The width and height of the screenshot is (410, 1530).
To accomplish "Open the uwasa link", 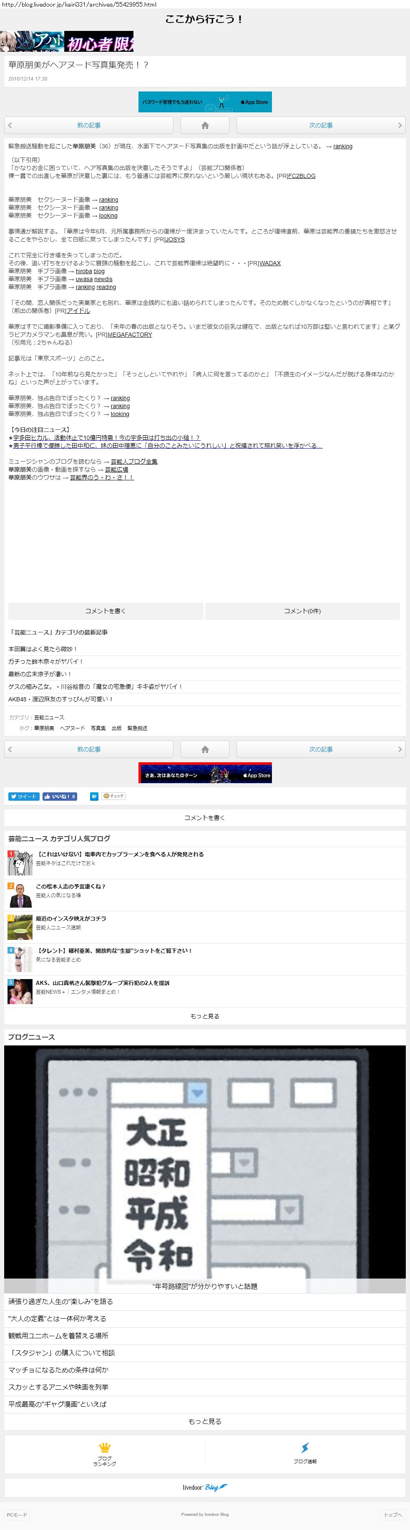I will pyautogui.click(x=84, y=279).
